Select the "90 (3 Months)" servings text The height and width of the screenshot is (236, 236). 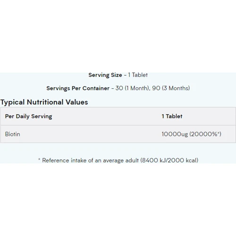171,88
